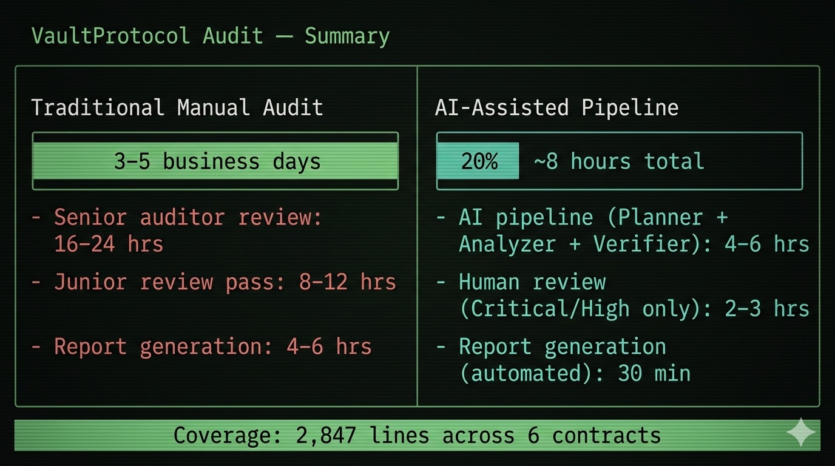Click the Senior auditor review bullet dash
The width and height of the screenshot is (835, 466).
pyautogui.click(x=36, y=217)
